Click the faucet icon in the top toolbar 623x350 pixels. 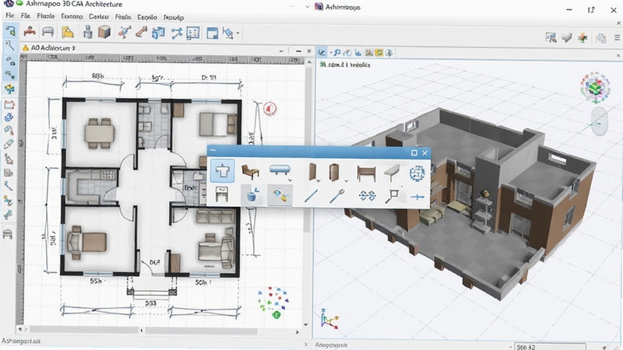[x=29, y=32]
